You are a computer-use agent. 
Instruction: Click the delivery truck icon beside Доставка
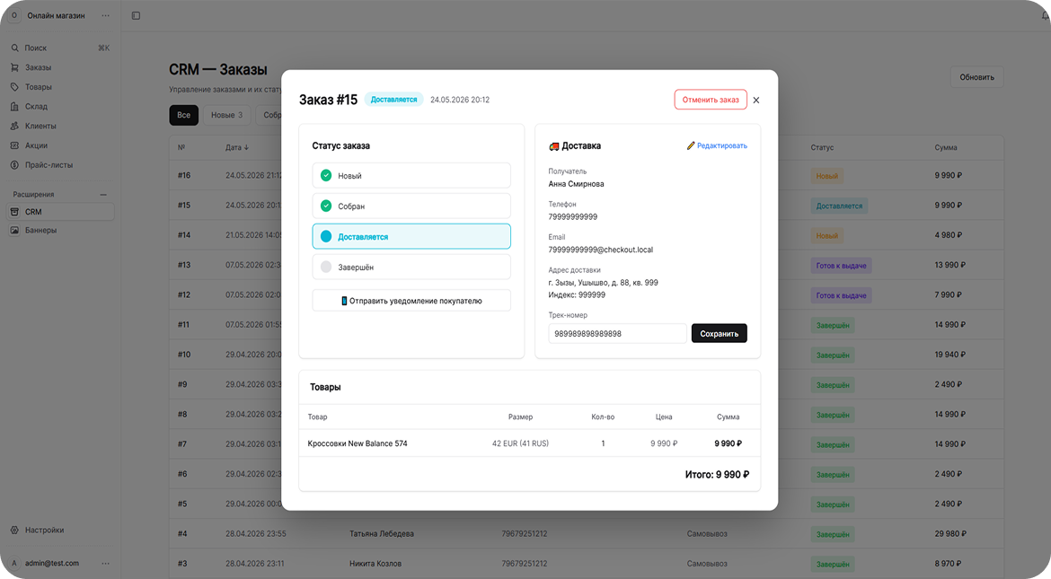[553, 146]
